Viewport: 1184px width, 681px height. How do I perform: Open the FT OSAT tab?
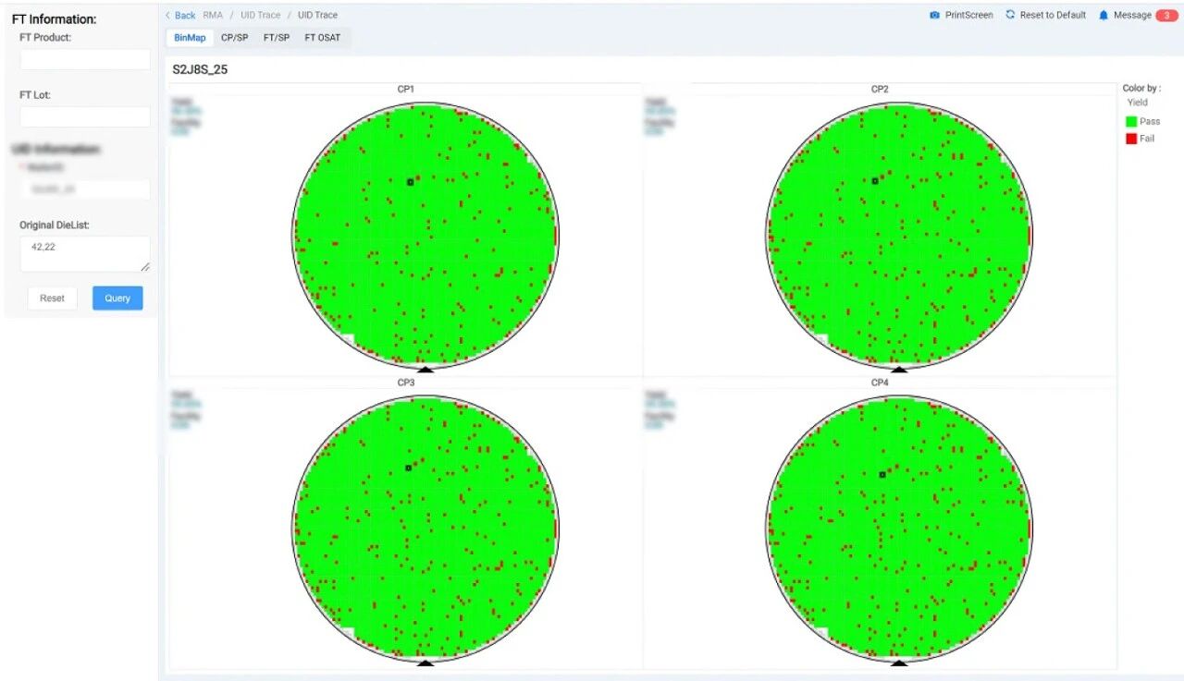pos(322,38)
